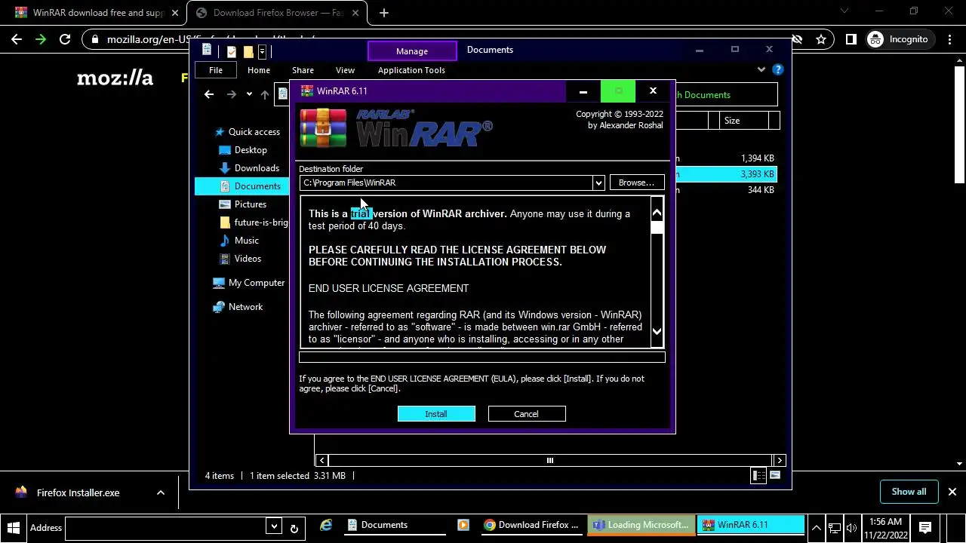This screenshot has width=966, height=543.
Task: Switch to the View ribbon tab
Action: (x=345, y=70)
